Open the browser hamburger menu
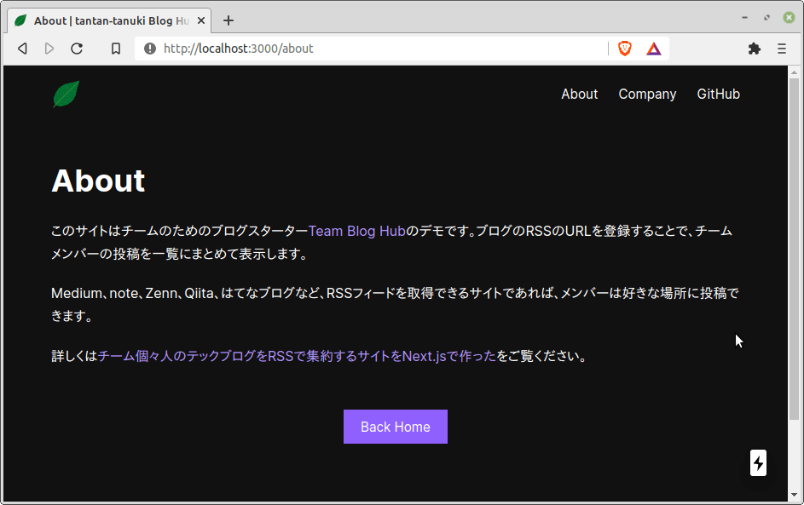Image resolution: width=804 pixels, height=505 pixels. [x=782, y=49]
